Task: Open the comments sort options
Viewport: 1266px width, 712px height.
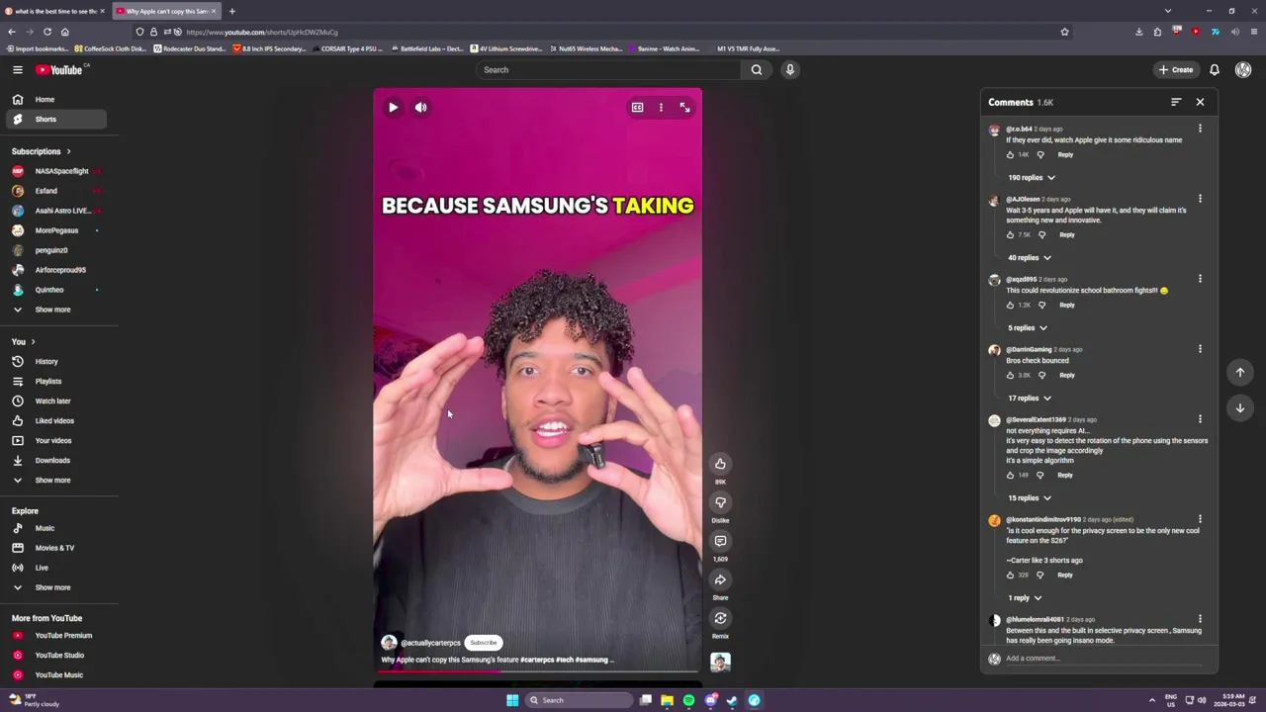Action: 1176,102
